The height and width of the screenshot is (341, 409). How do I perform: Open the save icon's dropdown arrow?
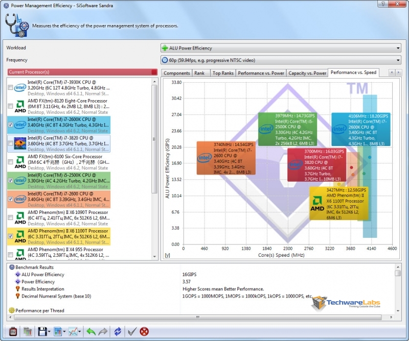[x=49, y=332]
